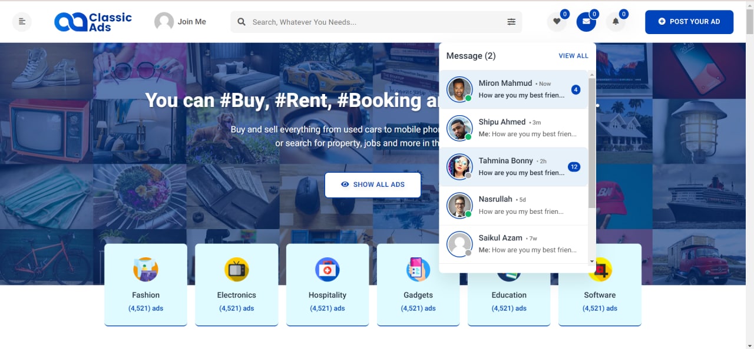Toggle the messages envelope icon

(586, 22)
